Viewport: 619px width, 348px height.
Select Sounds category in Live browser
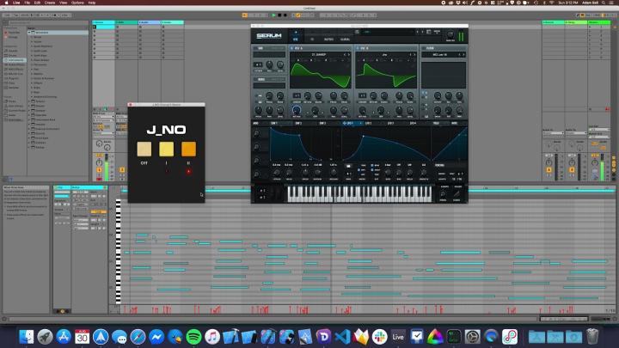[13, 51]
